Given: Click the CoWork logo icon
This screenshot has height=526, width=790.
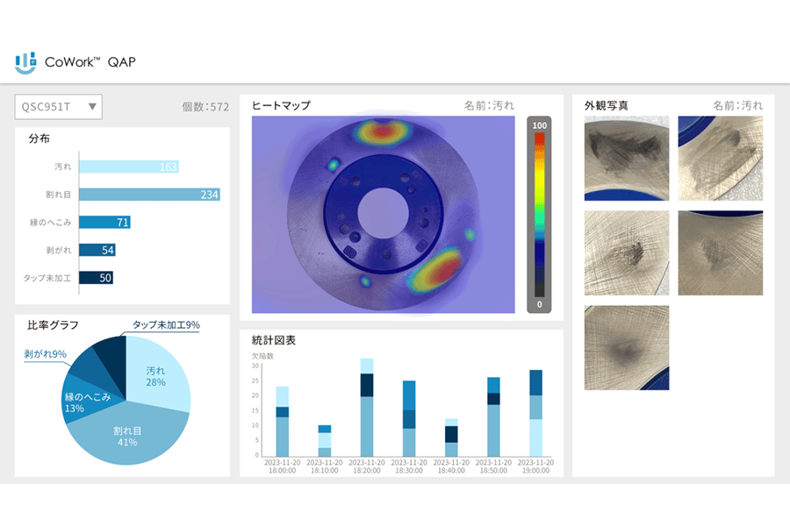Looking at the screenshot, I should coord(25,63).
